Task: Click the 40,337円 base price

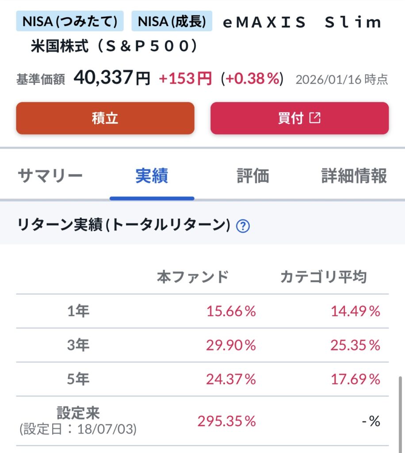Action: coord(111,78)
